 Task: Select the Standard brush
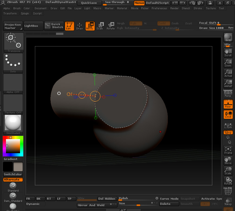coord(13,187)
